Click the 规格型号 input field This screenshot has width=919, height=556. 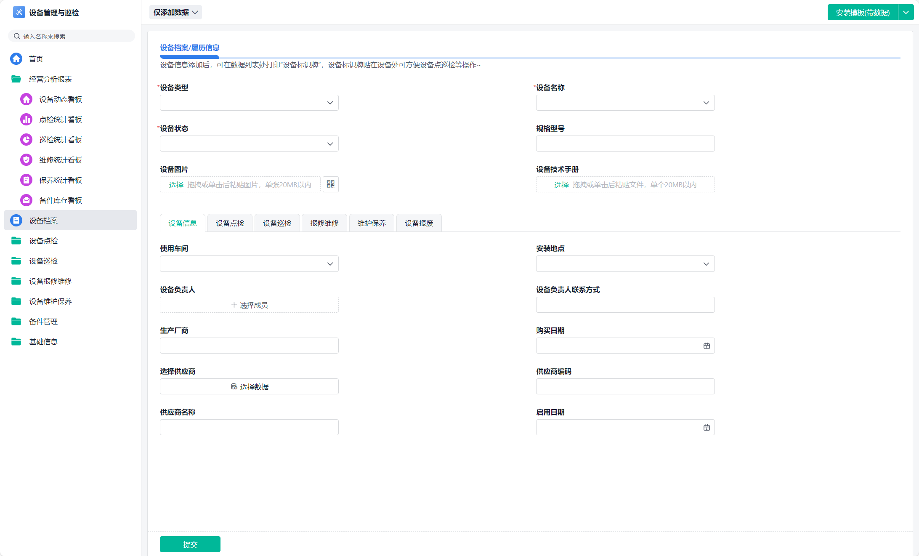(625, 144)
